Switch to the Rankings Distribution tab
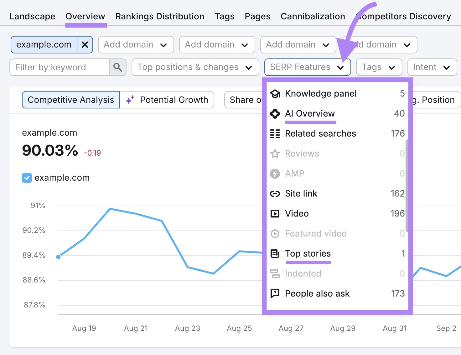The image size is (461, 355). click(x=160, y=16)
